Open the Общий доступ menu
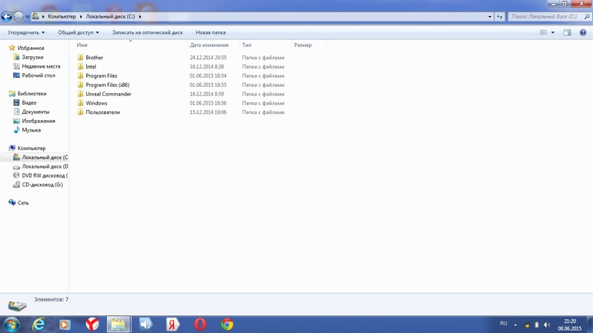593x333 pixels. 79,32
